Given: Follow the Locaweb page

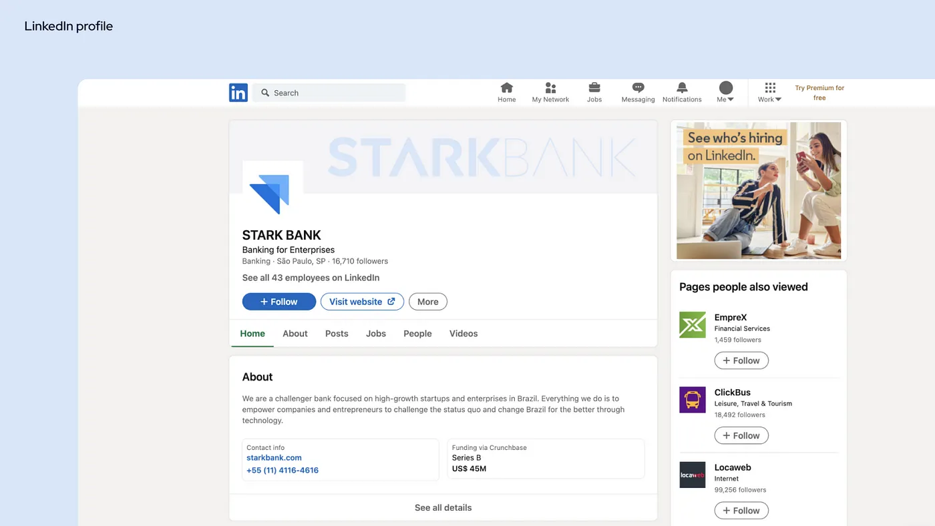Looking at the screenshot, I should [x=741, y=511].
